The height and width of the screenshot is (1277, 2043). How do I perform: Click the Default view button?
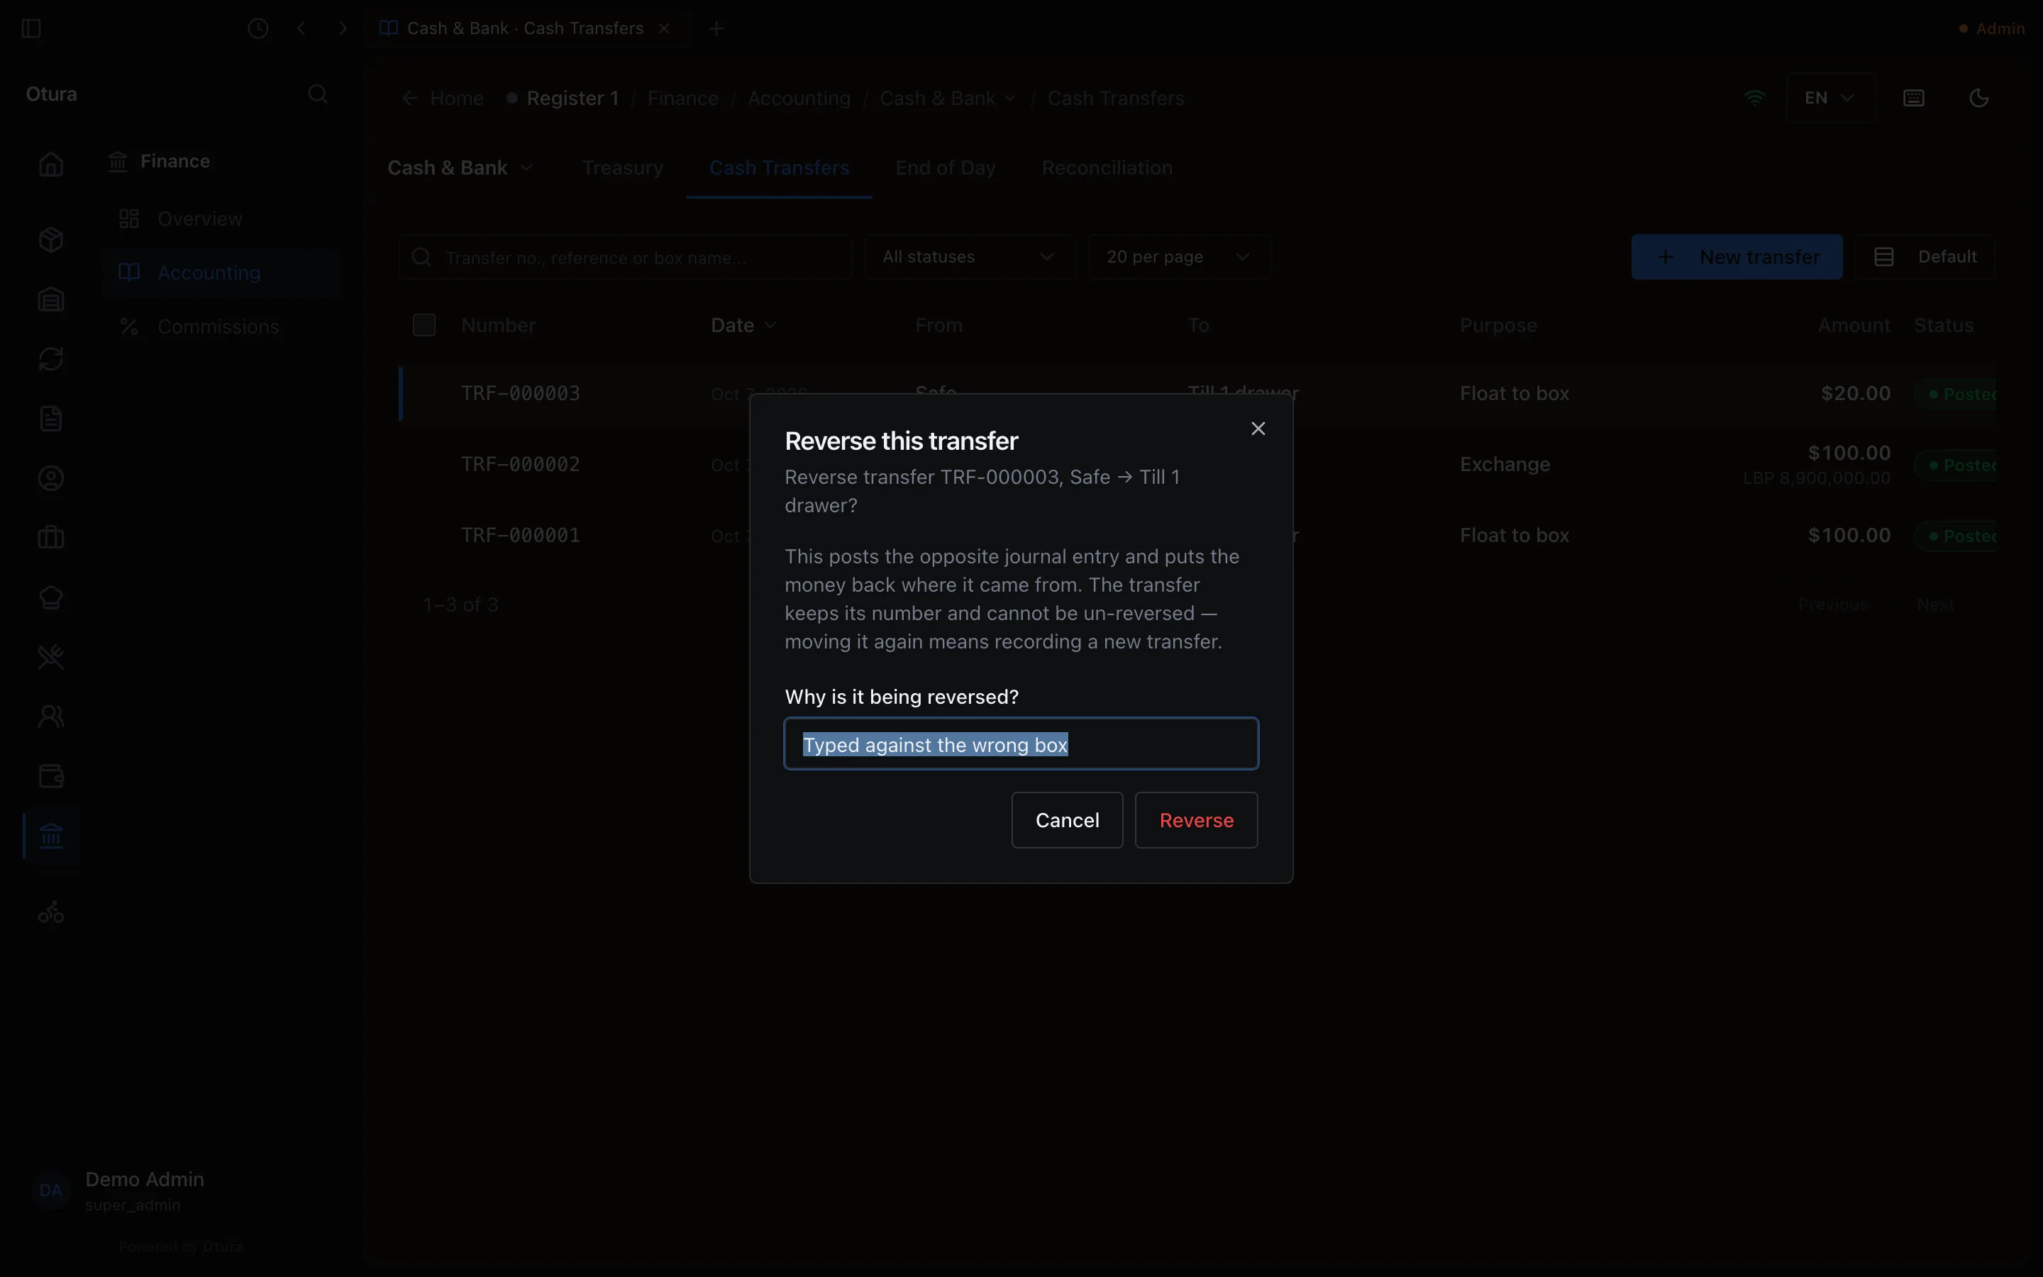click(1925, 257)
